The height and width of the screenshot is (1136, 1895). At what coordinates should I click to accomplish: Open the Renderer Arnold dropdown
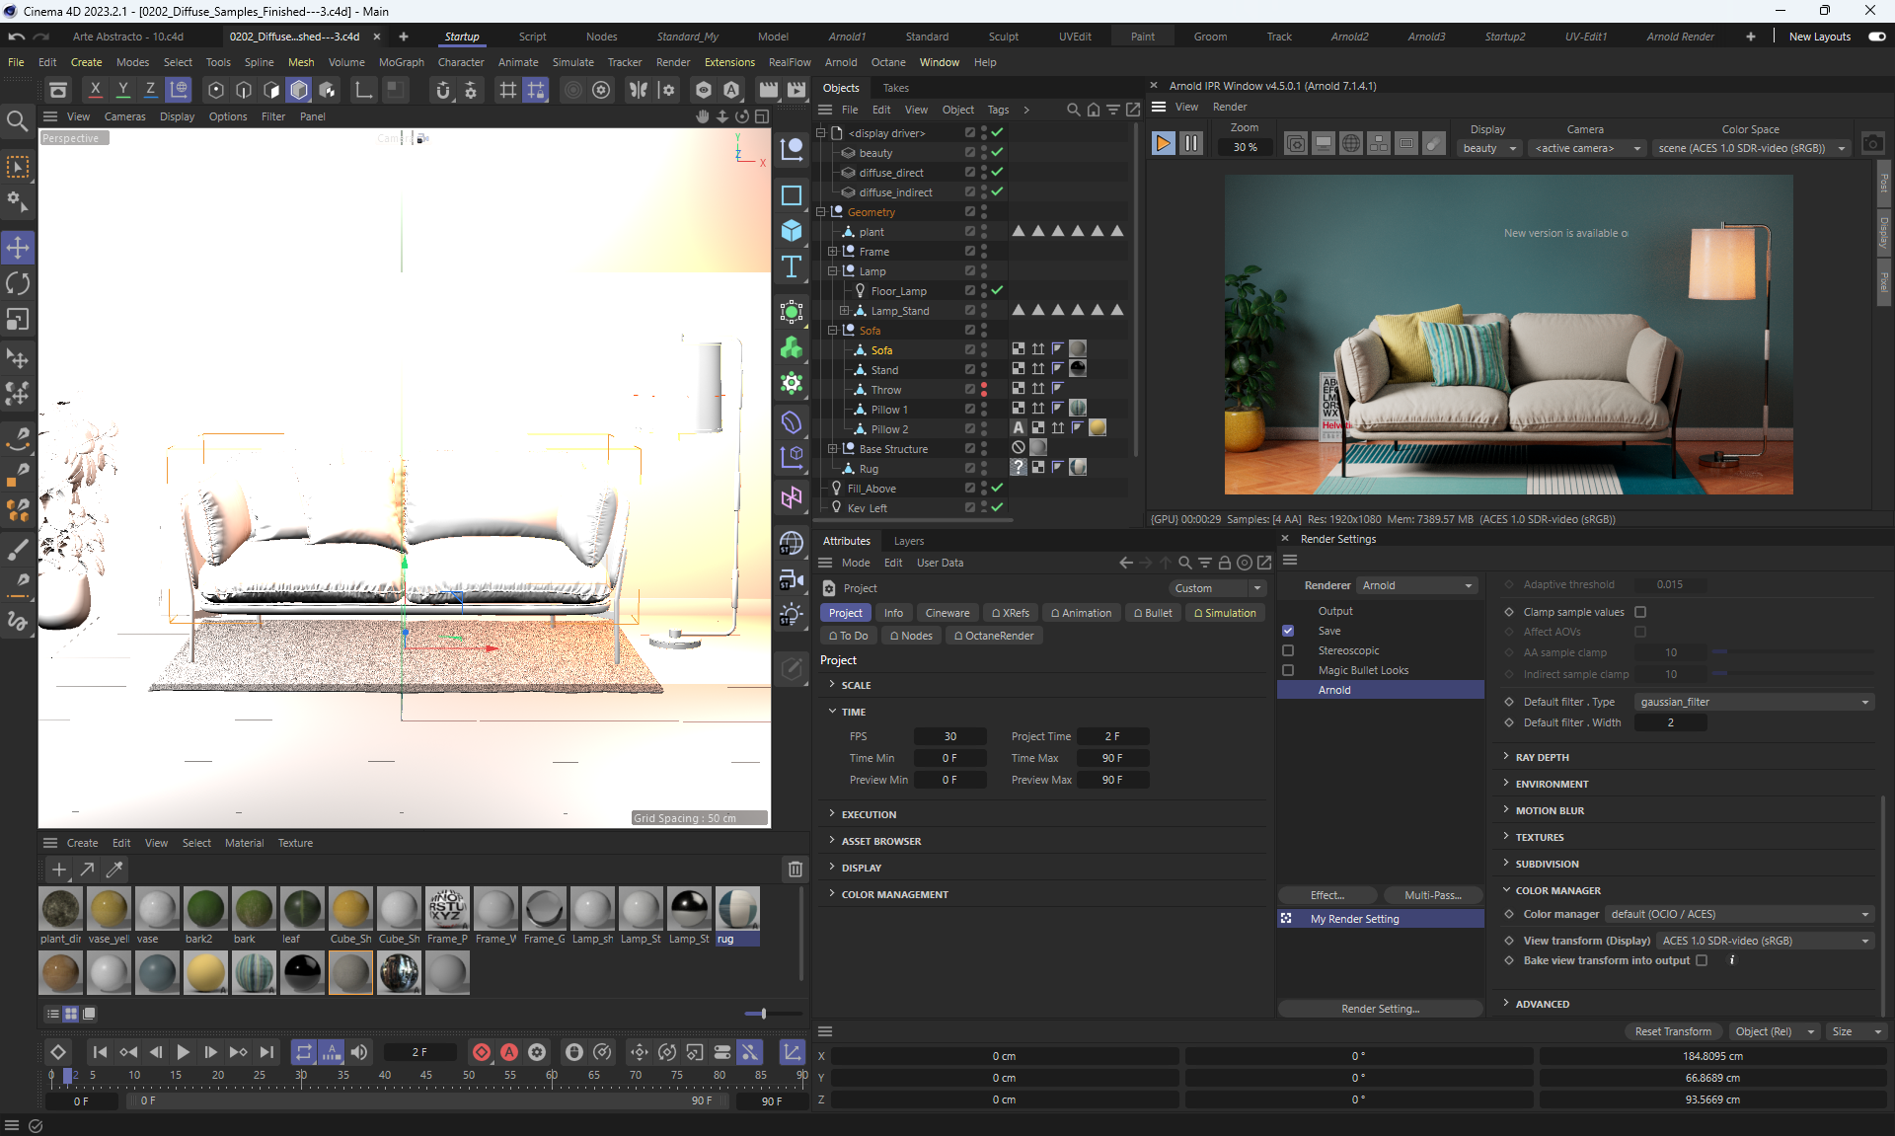[x=1417, y=585]
